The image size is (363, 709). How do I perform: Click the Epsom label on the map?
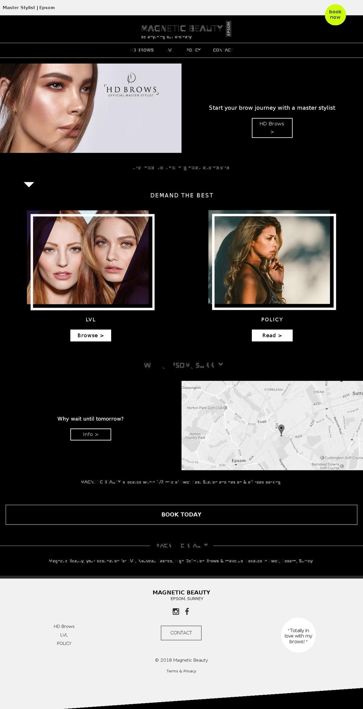tap(239, 461)
